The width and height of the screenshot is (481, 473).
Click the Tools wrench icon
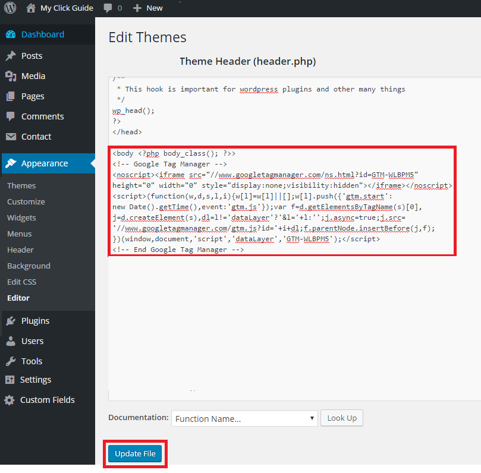tap(11, 361)
